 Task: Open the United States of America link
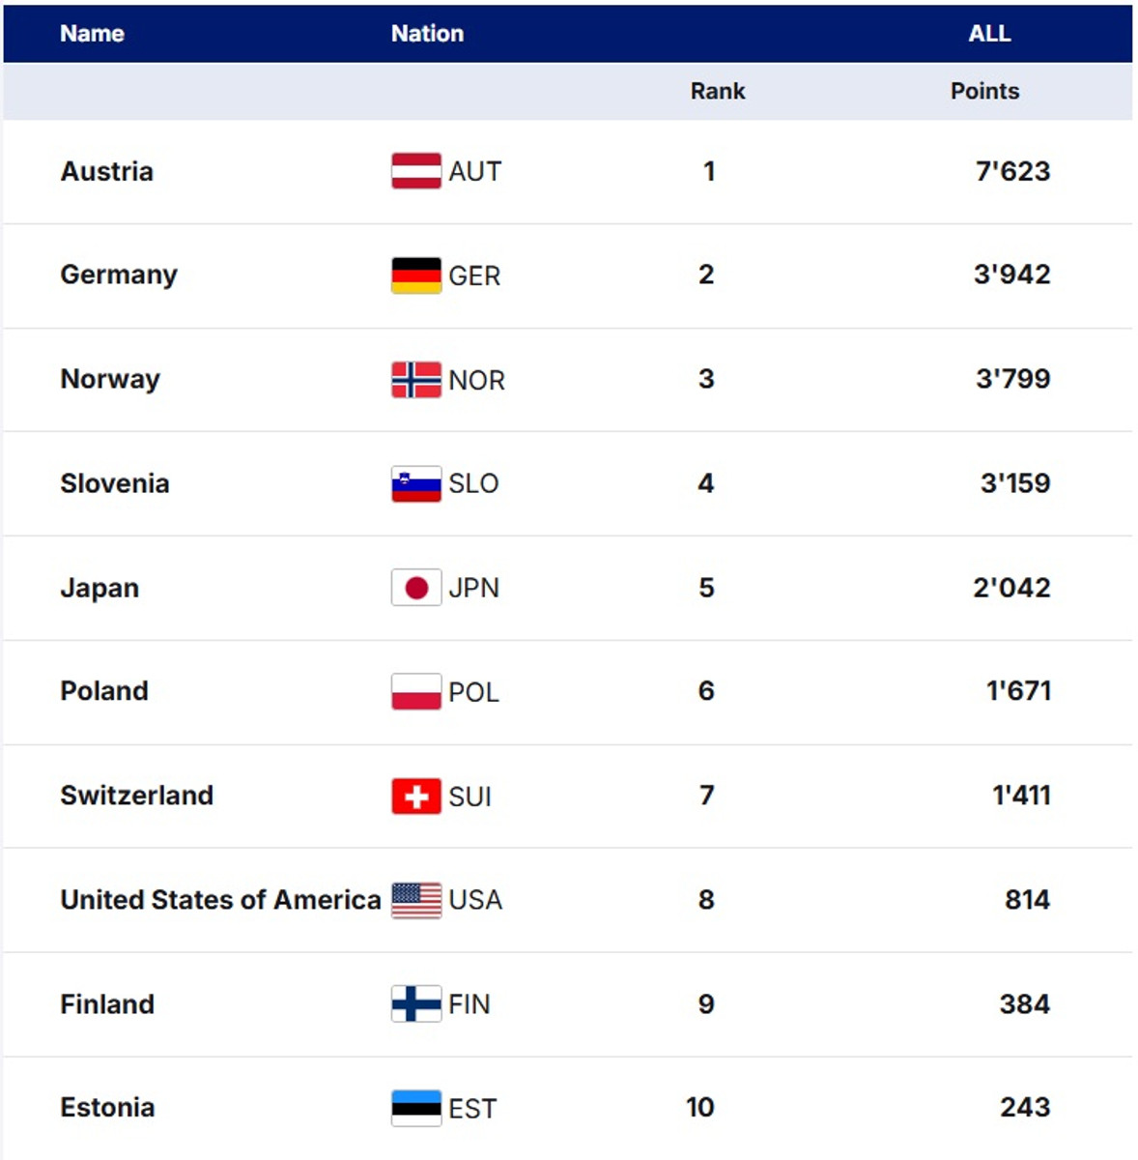coord(220,900)
